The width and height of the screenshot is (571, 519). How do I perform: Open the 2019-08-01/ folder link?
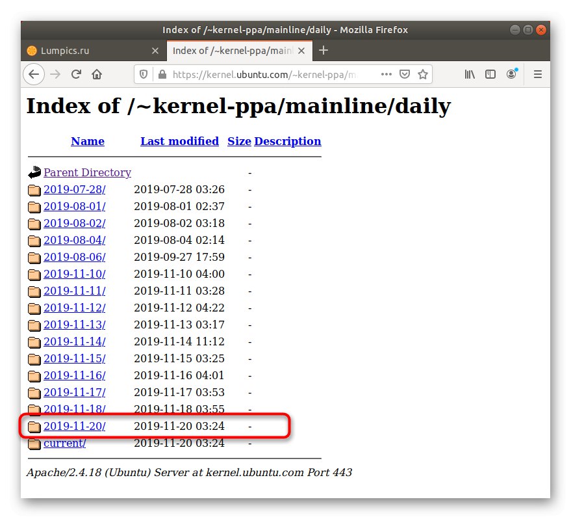click(74, 206)
